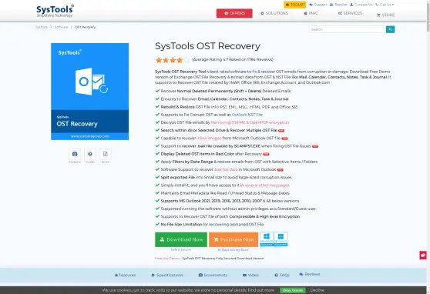Screen dimensions: 430x294
Task: Switch to the Specifications tab
Action: (x=167, y=275)
